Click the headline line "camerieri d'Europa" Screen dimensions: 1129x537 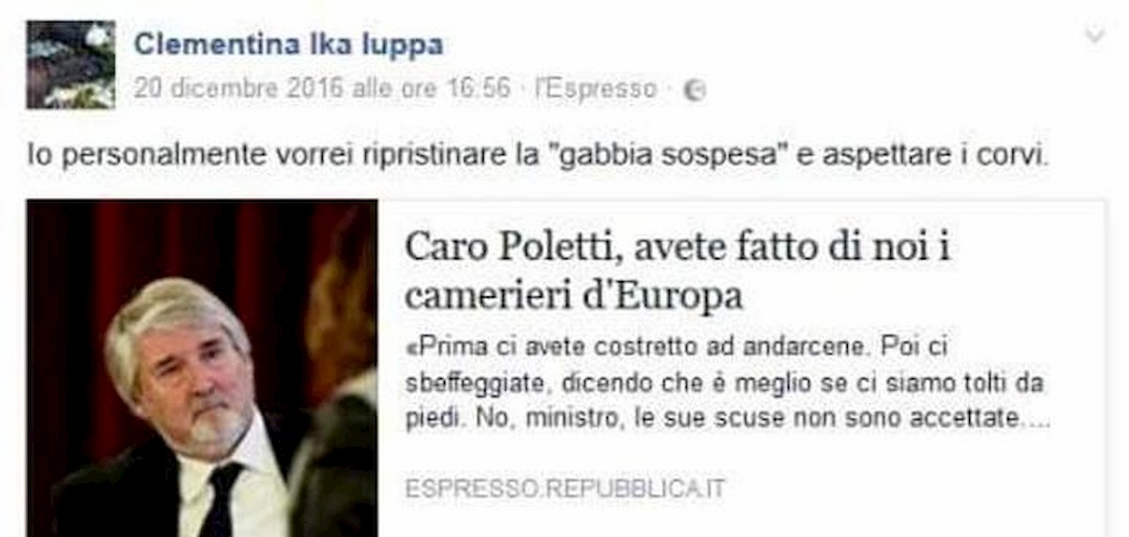(x=573, y=295)
